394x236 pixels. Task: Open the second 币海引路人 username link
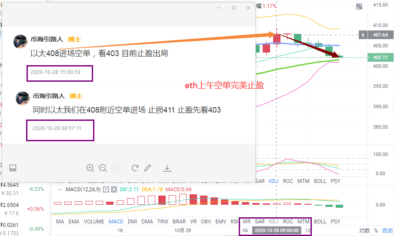49,96
